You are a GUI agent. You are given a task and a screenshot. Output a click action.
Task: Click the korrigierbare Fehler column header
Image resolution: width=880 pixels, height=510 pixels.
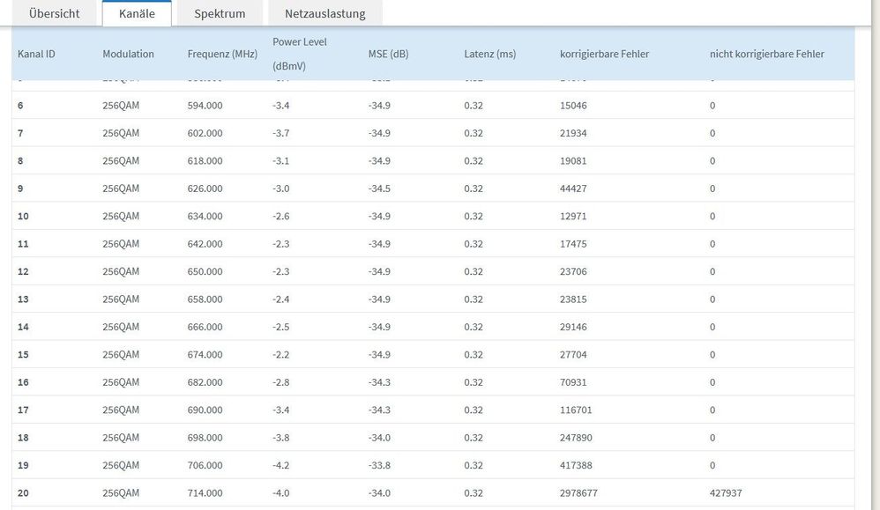(604, 54)
